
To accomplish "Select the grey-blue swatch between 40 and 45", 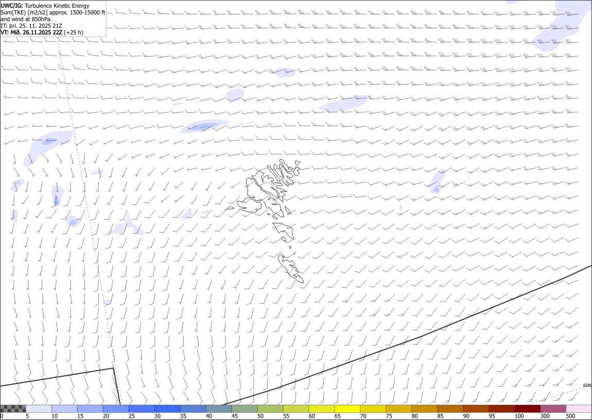I will pos(219,409).
